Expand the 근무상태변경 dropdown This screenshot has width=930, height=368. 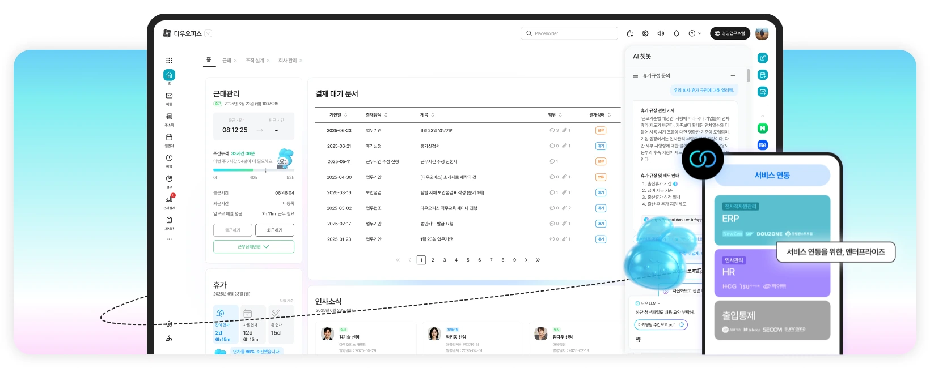click(253, 247)
